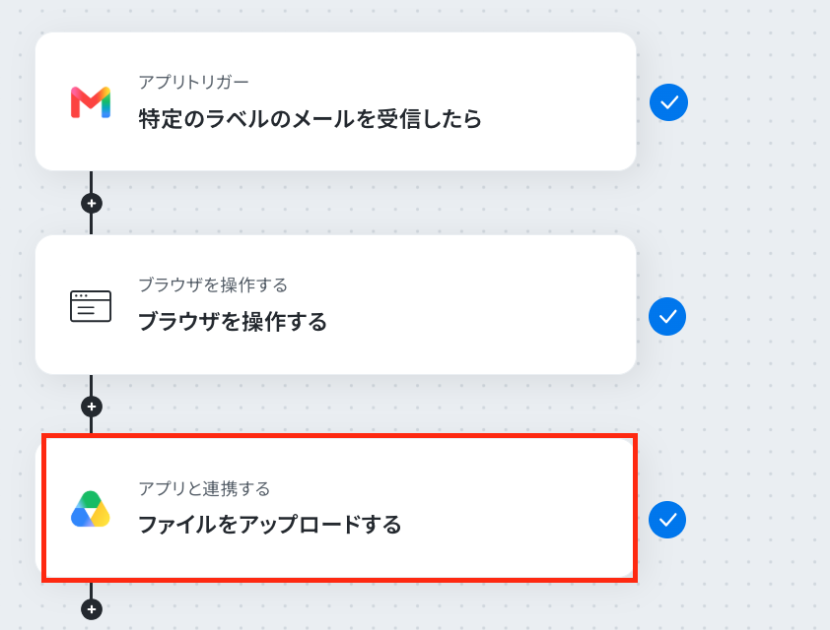830x630 pixels.
Task: Click the アプリトリガー label
Action: pos(194,83)
